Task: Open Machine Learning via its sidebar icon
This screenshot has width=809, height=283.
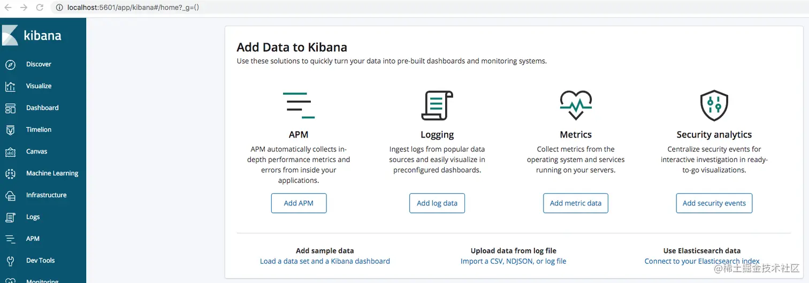Action: click(x=10, y=174)
